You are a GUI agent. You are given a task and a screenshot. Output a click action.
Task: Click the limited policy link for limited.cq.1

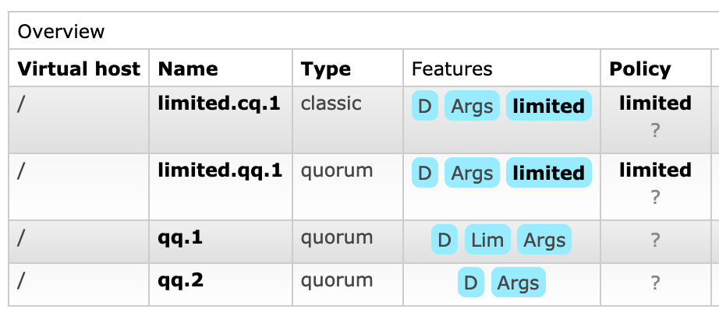(655, 103)
